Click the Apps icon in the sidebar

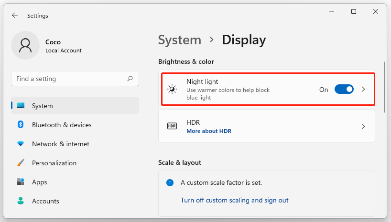[x=21, y=182]
